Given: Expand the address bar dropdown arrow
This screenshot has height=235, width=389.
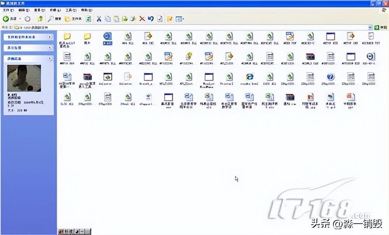Looking at the screenshot, I should tap(370, 27).
